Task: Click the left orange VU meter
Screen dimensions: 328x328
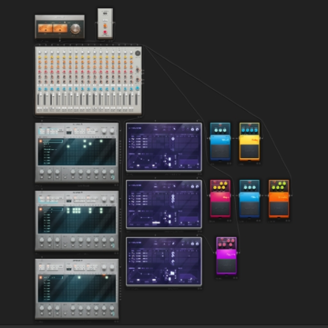Action: click(45, 28)
